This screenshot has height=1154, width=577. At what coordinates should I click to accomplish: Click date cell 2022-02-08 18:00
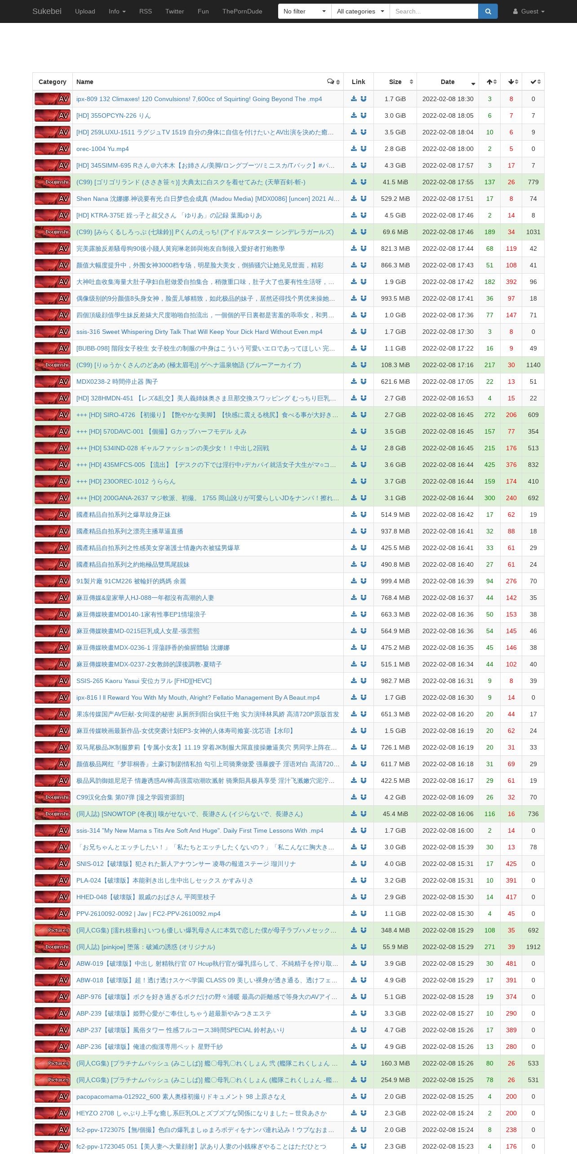[x=448, y=149]
